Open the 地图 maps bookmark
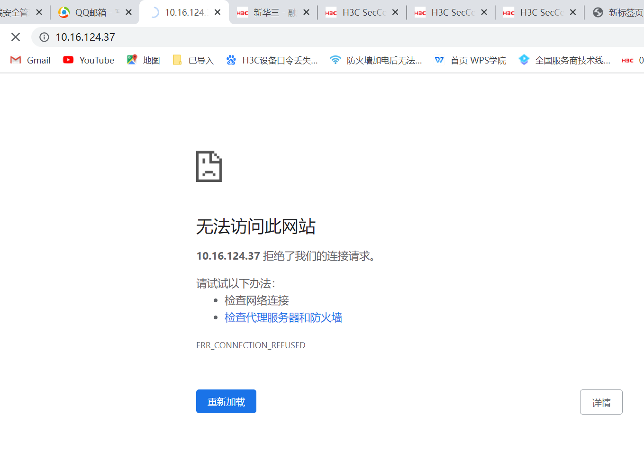This screenshot has height=470, width=644. pyautogui.click(x=144, y=60)
